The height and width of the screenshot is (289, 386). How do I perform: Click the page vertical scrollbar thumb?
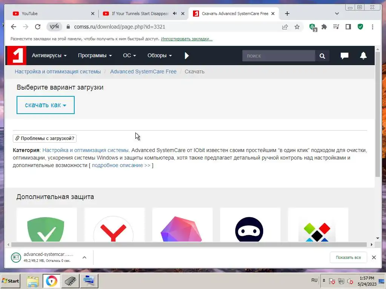pos(378,114)
